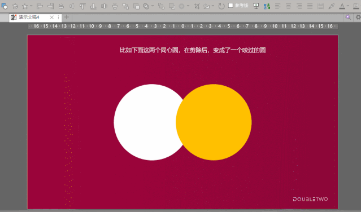Open dropdown beside the ring icon

pyautogui.click(x=188, y=6)
